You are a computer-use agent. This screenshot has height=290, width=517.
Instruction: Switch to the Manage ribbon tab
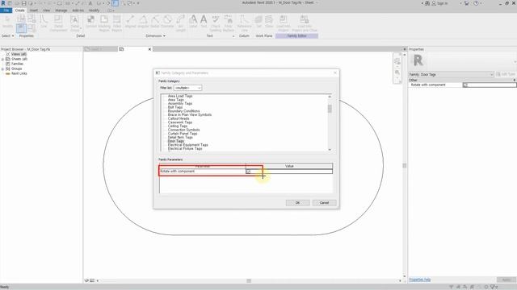61,10
